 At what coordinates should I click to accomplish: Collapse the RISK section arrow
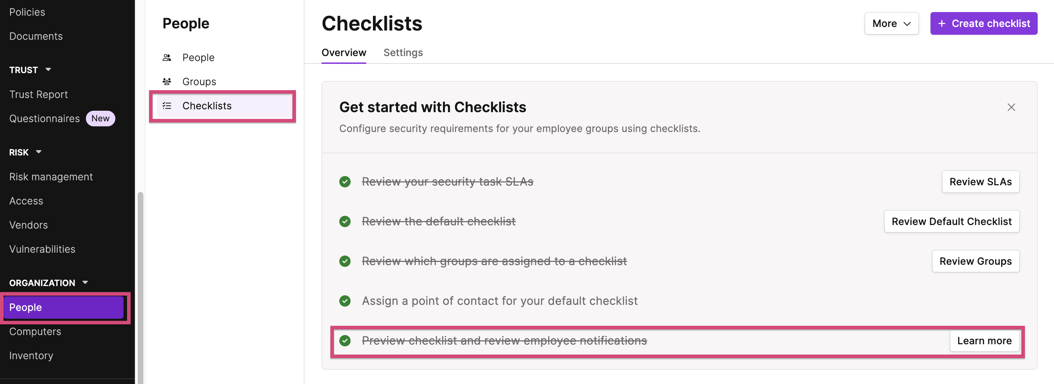(x=39, y=152)
